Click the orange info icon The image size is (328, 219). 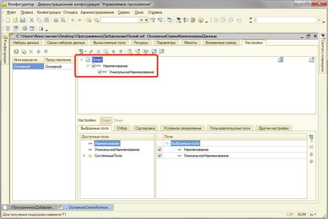pyautogui.click(x=201, y=20)
